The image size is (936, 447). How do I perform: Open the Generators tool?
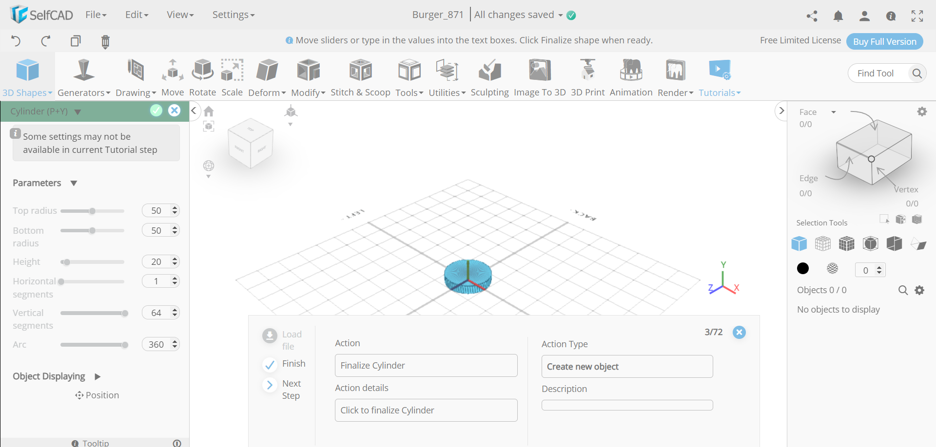pos(84,78)
